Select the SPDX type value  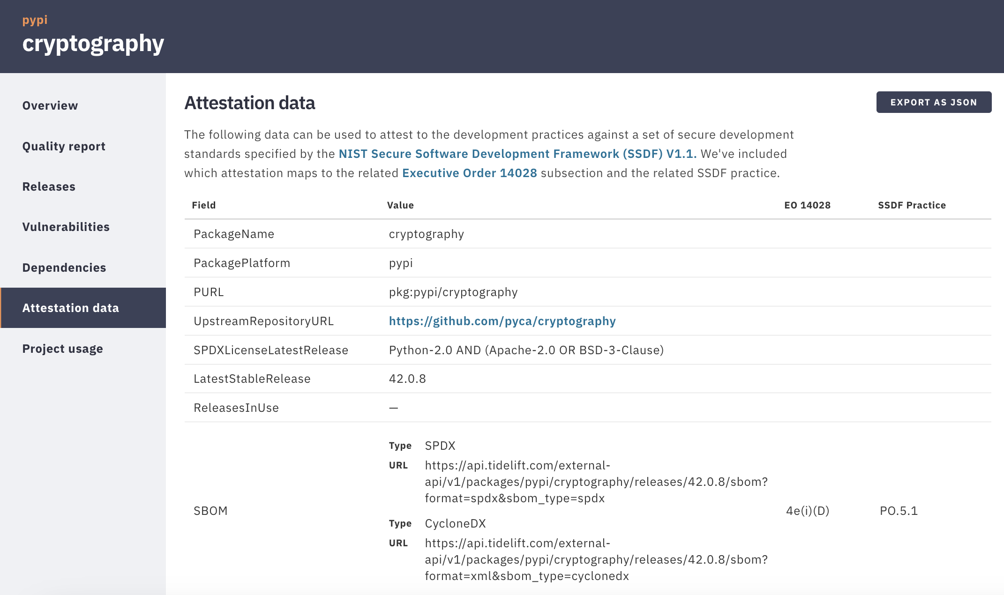(440, 446)
